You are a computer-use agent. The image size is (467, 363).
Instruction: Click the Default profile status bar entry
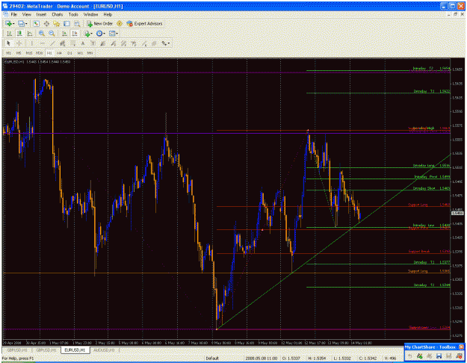212,359
